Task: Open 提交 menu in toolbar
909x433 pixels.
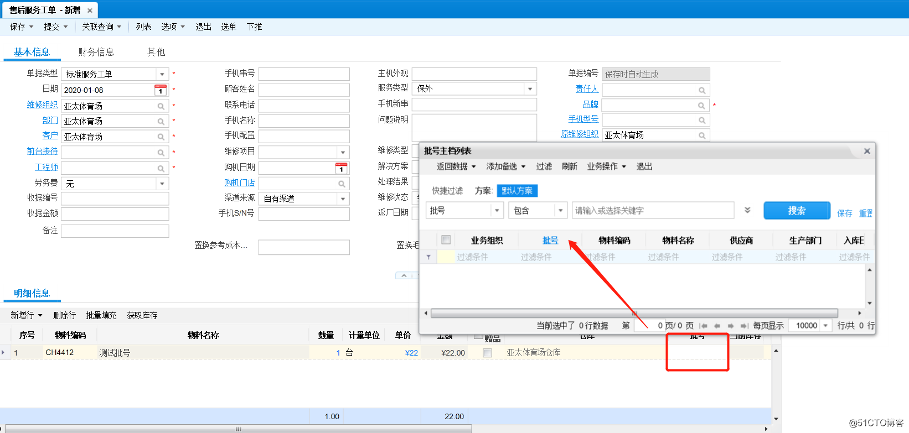Action: coord(56,27)
